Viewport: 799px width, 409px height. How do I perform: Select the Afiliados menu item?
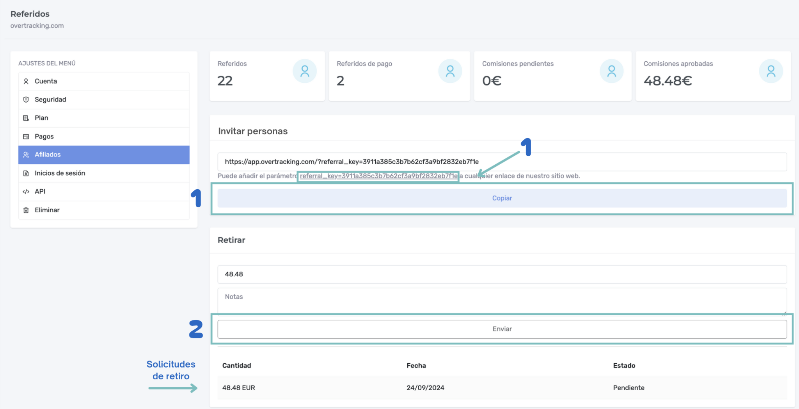[104, 155]
